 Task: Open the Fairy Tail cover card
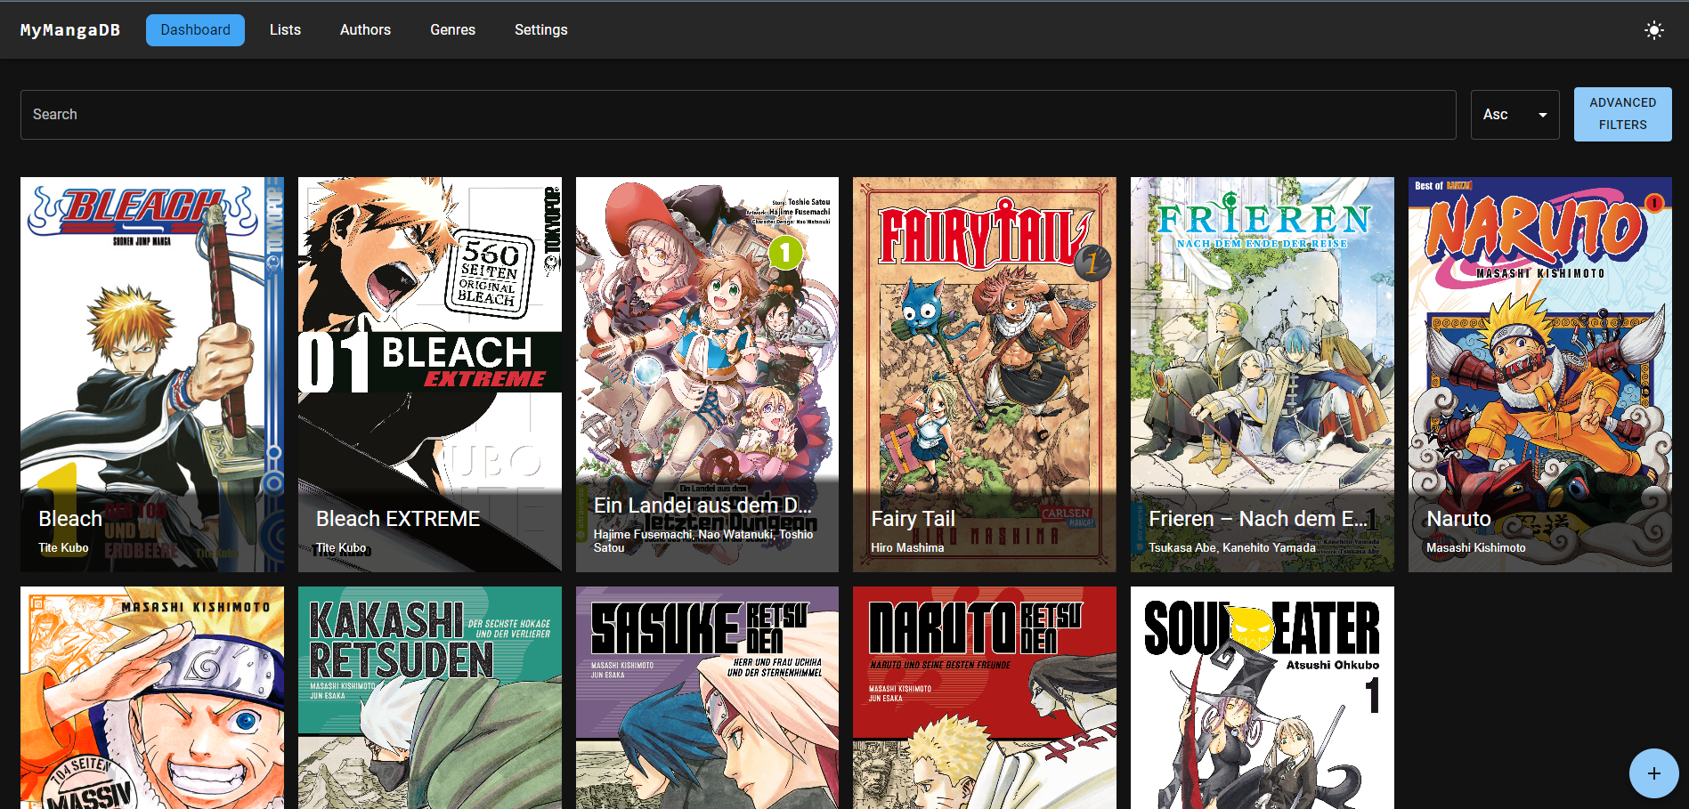pos(985,375)
